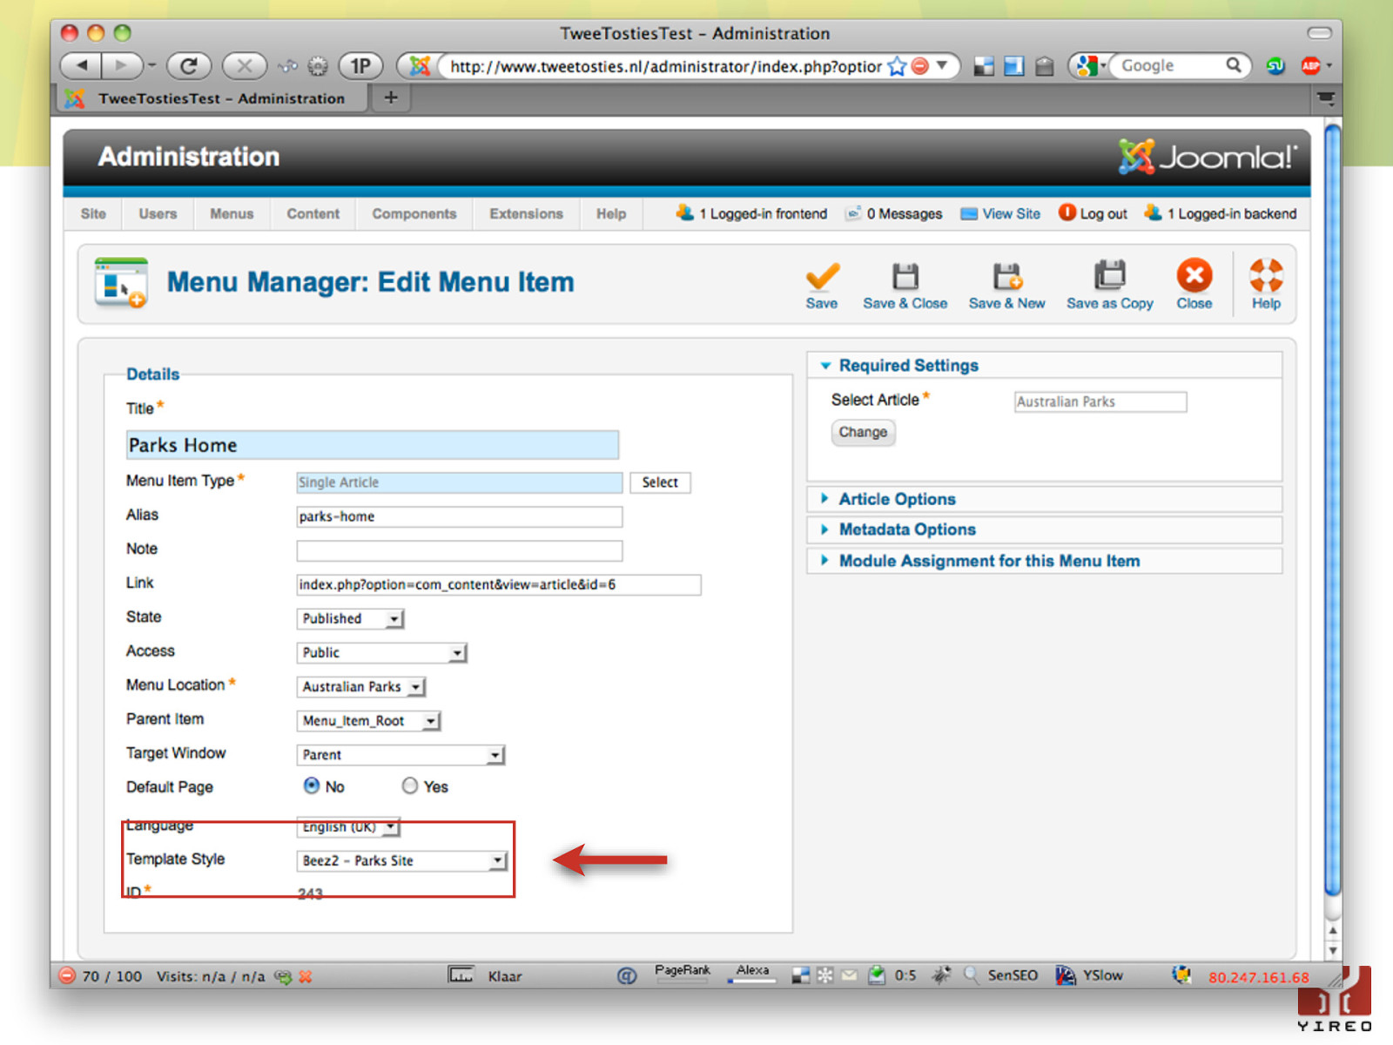Click the PageRank indicator in status bar
Screen dimensions: 1393x1045
pyautogui.click(x=683, y=974)
